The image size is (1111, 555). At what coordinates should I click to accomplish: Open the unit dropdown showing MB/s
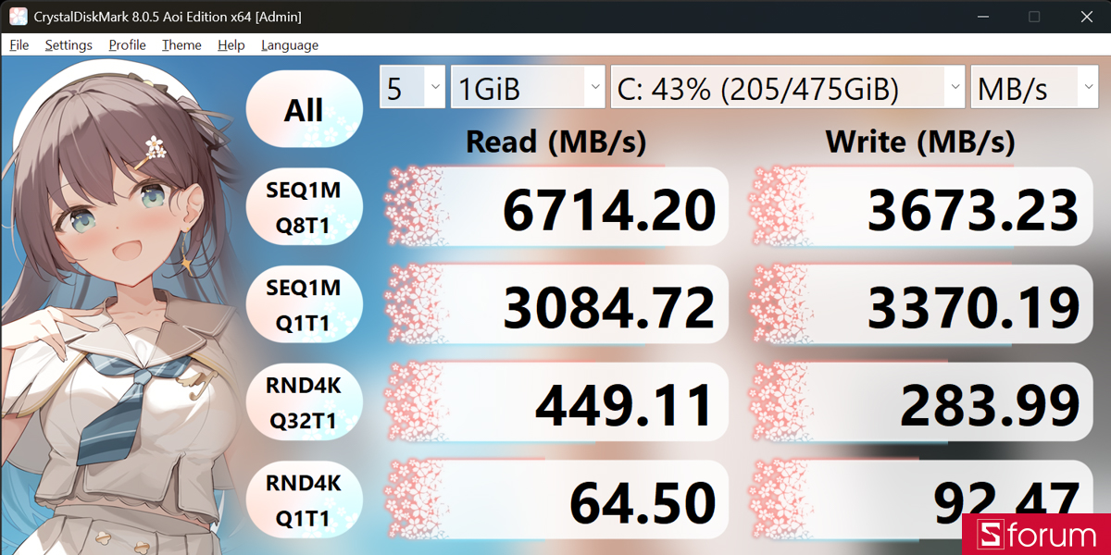(x=1034, y=87)
